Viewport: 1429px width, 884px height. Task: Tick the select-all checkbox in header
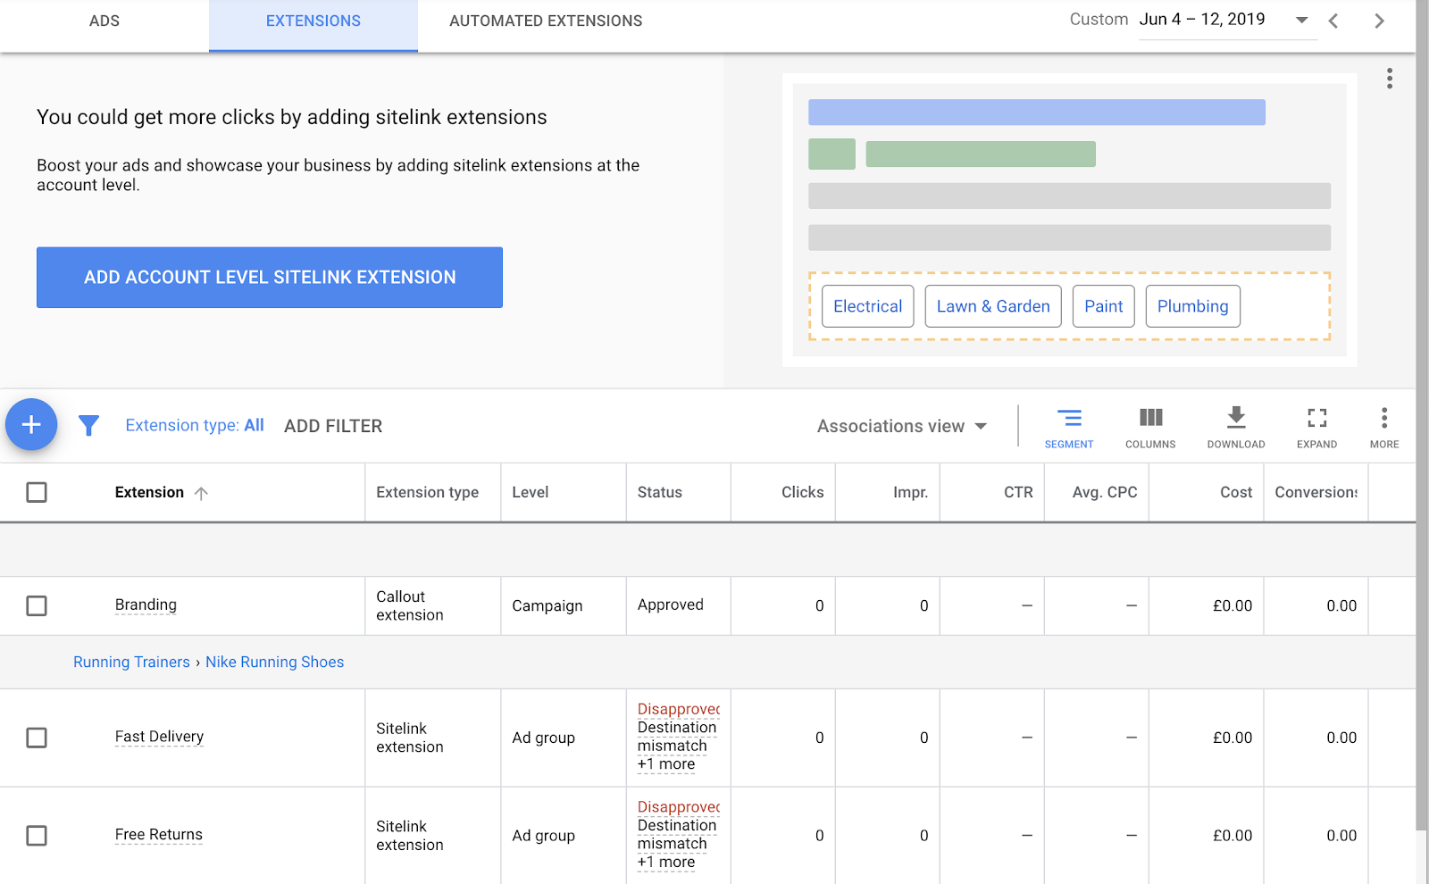[x=37, y=492]
